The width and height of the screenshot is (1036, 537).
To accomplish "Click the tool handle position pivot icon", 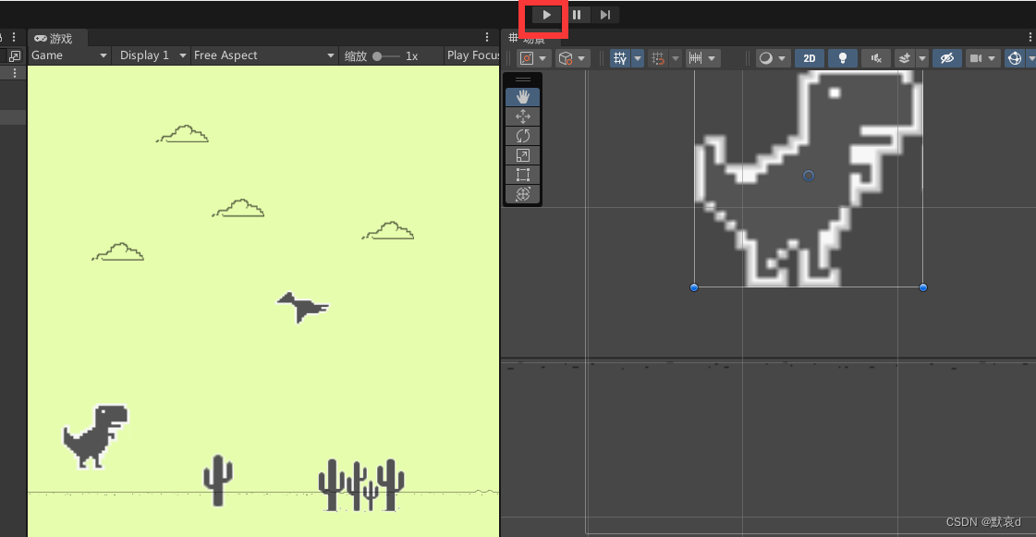I will point(526,58).
